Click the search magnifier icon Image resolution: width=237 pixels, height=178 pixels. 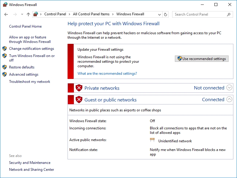tap(229, 14)
